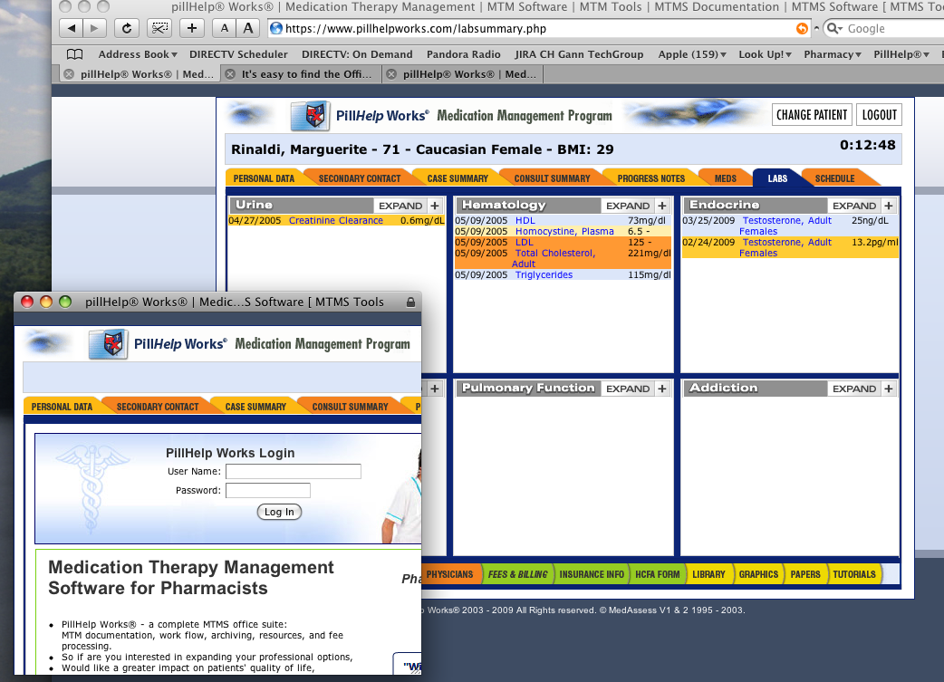
Task: Expand the Urine lab panel
Action: (x=400, y=206)
